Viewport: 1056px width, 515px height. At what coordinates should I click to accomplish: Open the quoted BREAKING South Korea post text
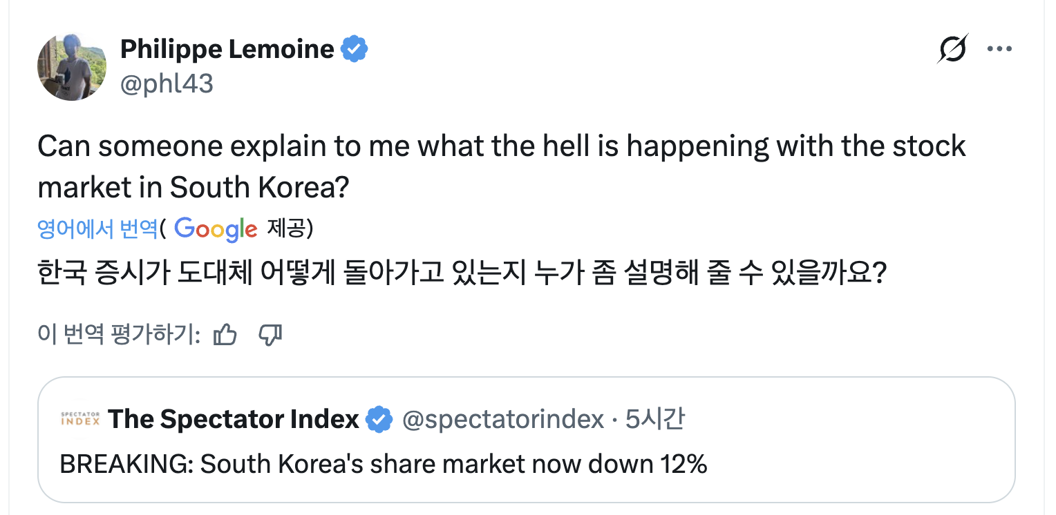tap(384, 464)
